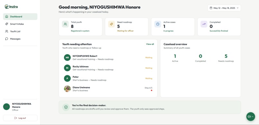This screenshot has width=259, height=125.
Task: Go to the Youth List page
Action: click(20, 31)
